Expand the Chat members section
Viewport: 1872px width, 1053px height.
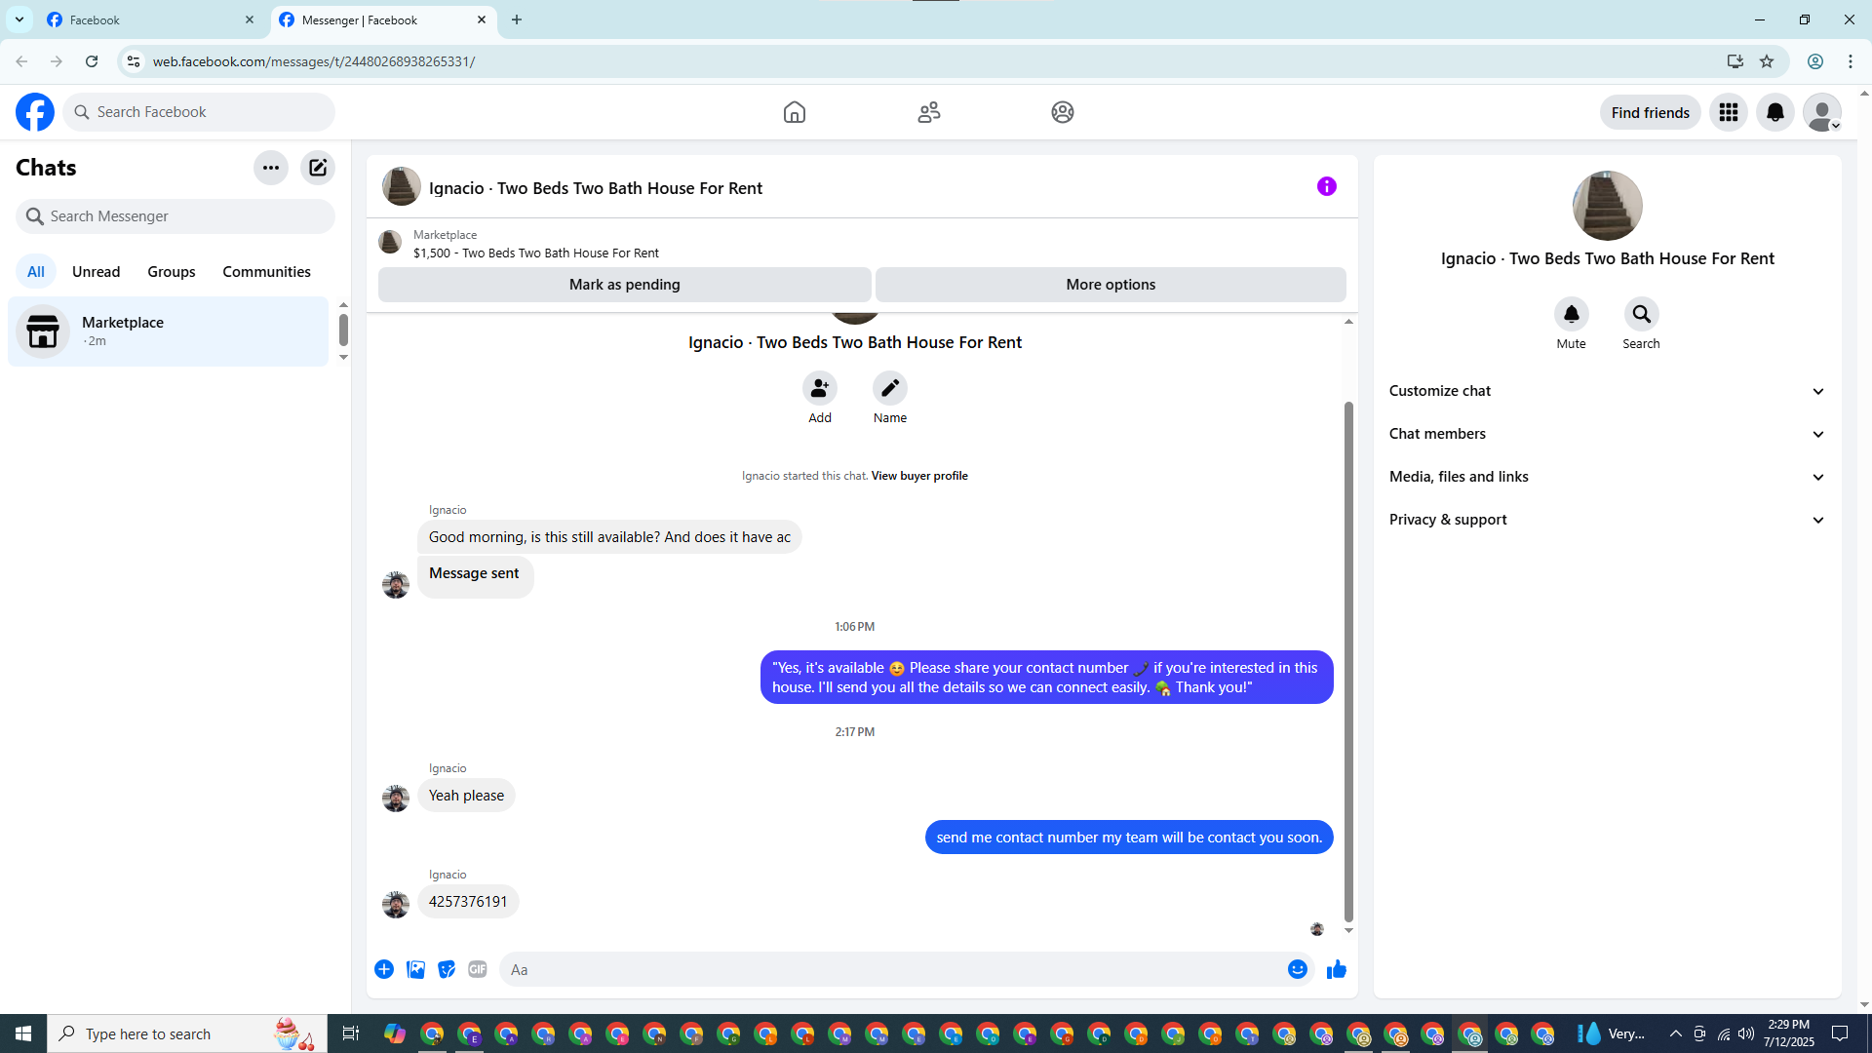click(1606, 434)
